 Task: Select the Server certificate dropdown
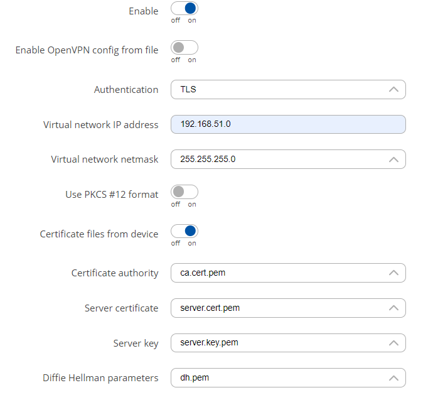click(x=288, y=308)
